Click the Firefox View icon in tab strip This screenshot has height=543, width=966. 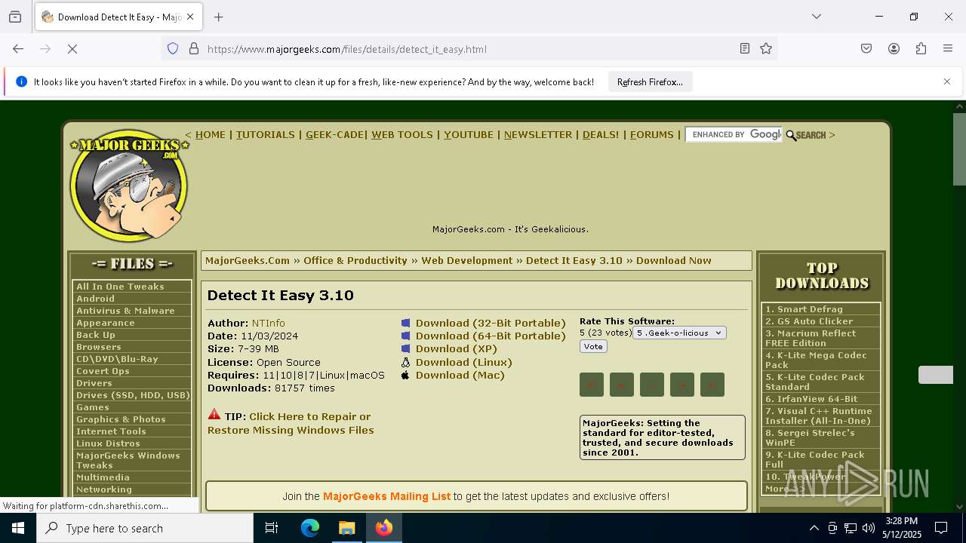click(15, 17)
